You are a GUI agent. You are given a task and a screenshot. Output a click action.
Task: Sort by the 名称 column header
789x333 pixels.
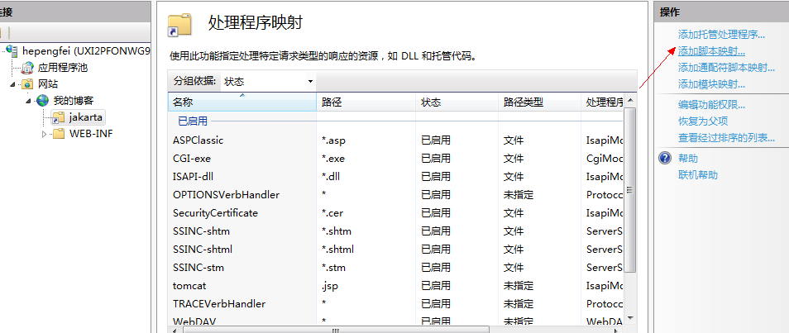click(x=241, y=102)
